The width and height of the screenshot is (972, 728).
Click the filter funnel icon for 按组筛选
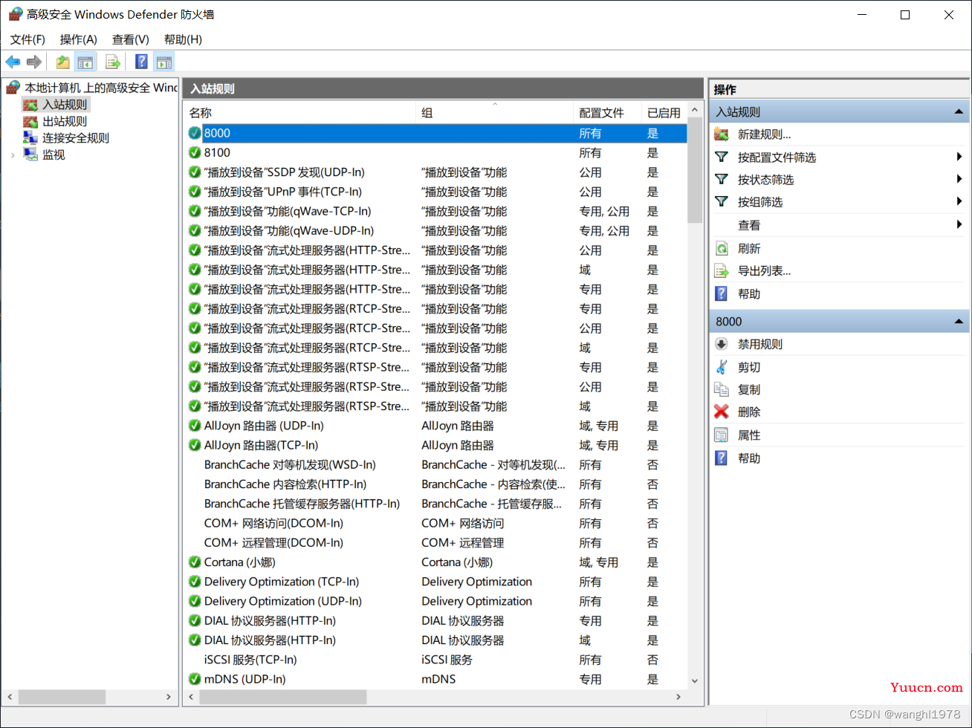pyautogui.click(x=722, y=202)
